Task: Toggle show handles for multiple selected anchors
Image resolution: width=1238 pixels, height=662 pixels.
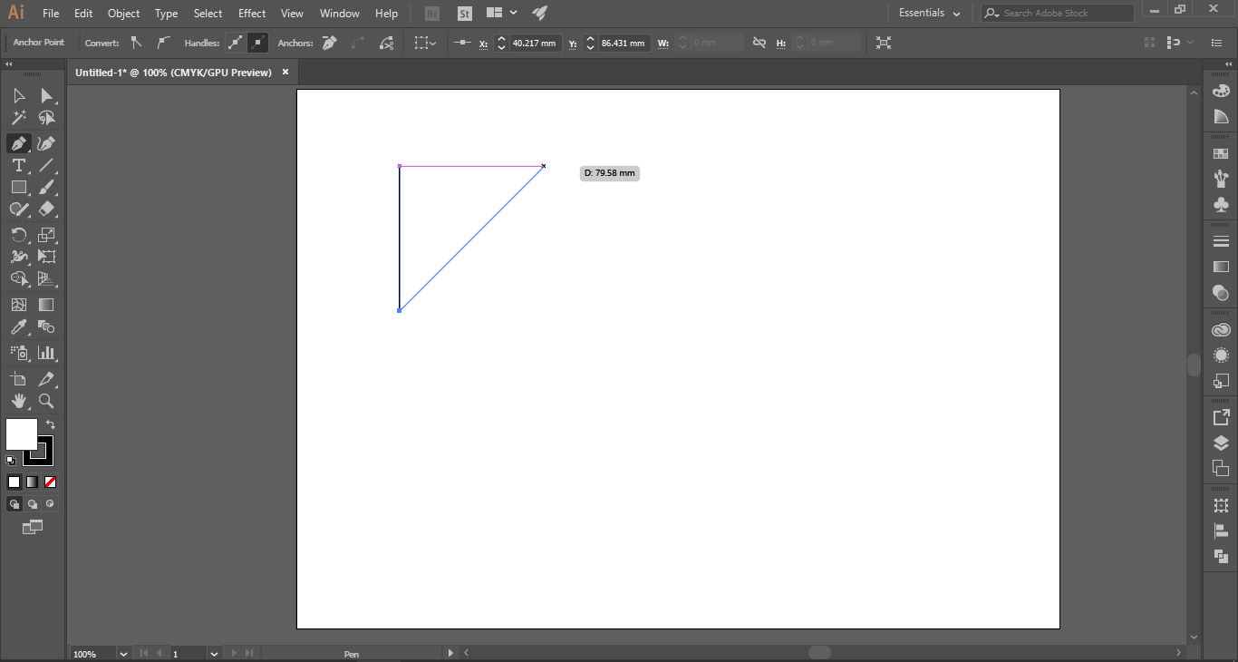Action: [235, 43]
